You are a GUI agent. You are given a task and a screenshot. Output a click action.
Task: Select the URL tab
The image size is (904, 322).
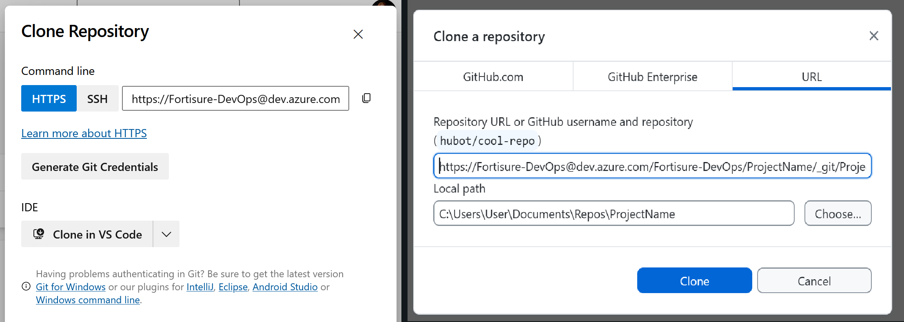coord(811,77)
